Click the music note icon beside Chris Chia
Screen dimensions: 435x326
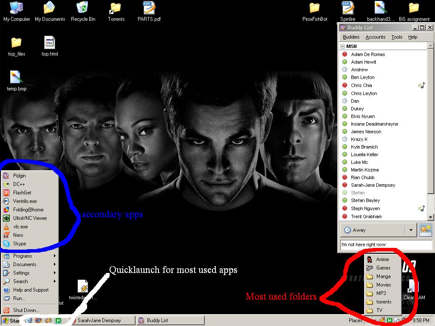click(421, 85)
